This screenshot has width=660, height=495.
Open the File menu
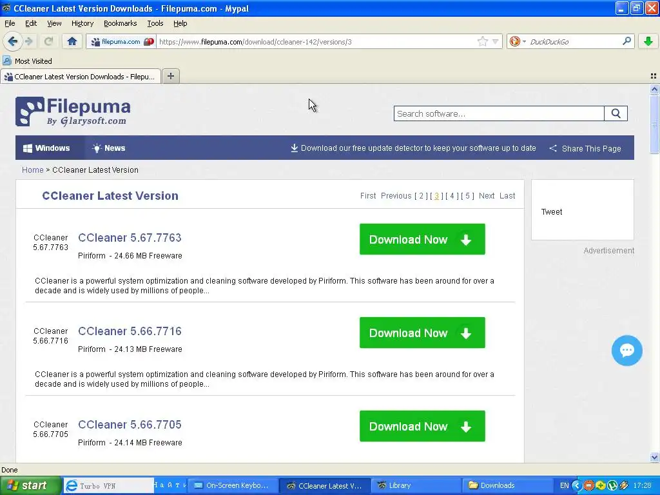pos(10,23)
